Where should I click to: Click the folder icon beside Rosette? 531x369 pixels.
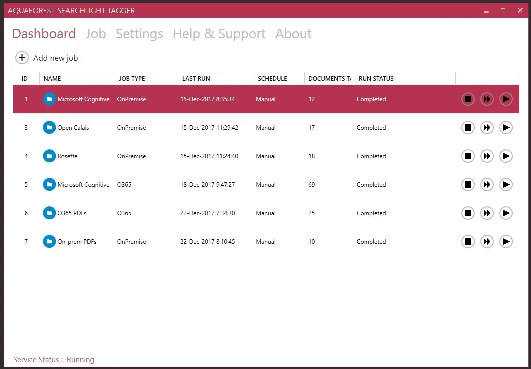point(49,156)
